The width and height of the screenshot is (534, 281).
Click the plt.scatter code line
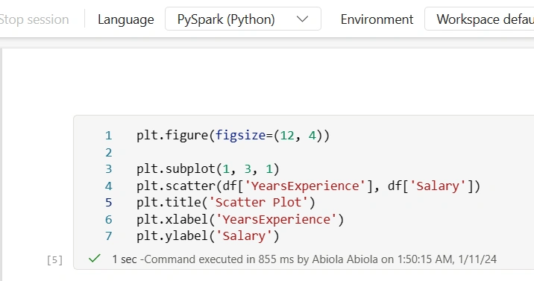tap(308, 186)
